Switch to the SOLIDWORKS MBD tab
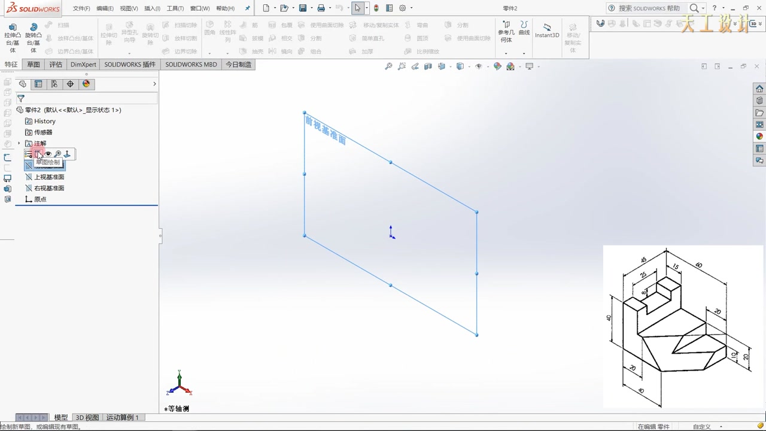Image resolution: width=766 pixels, height=431 pixels. click(x=191, y=65)
